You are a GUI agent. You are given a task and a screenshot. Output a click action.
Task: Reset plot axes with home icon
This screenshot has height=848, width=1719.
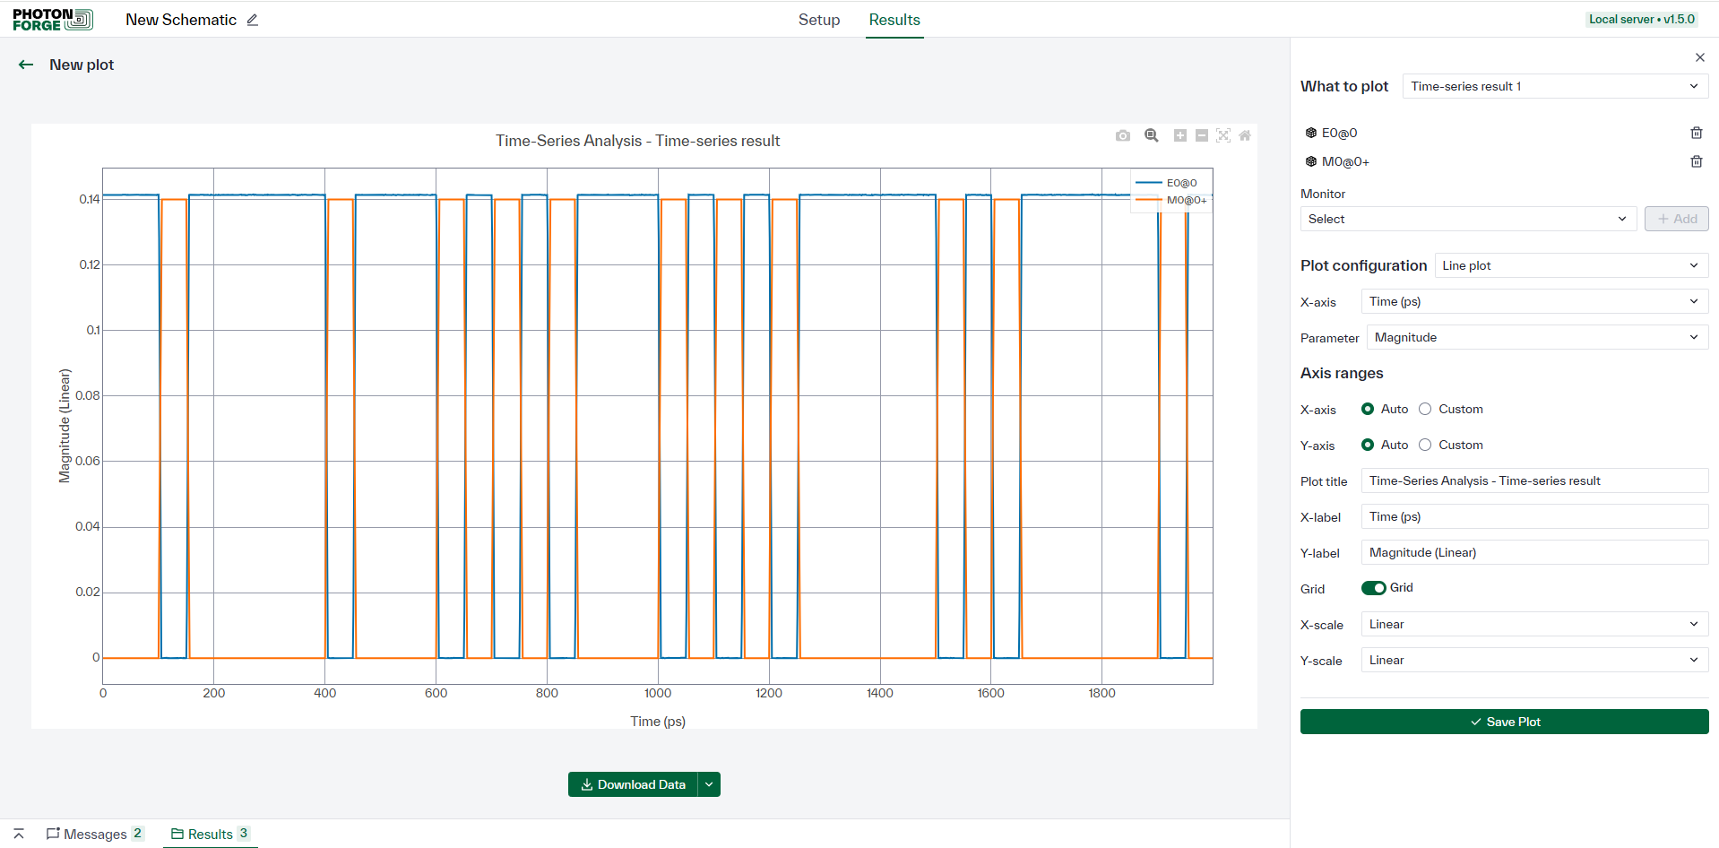point(1245,135)
